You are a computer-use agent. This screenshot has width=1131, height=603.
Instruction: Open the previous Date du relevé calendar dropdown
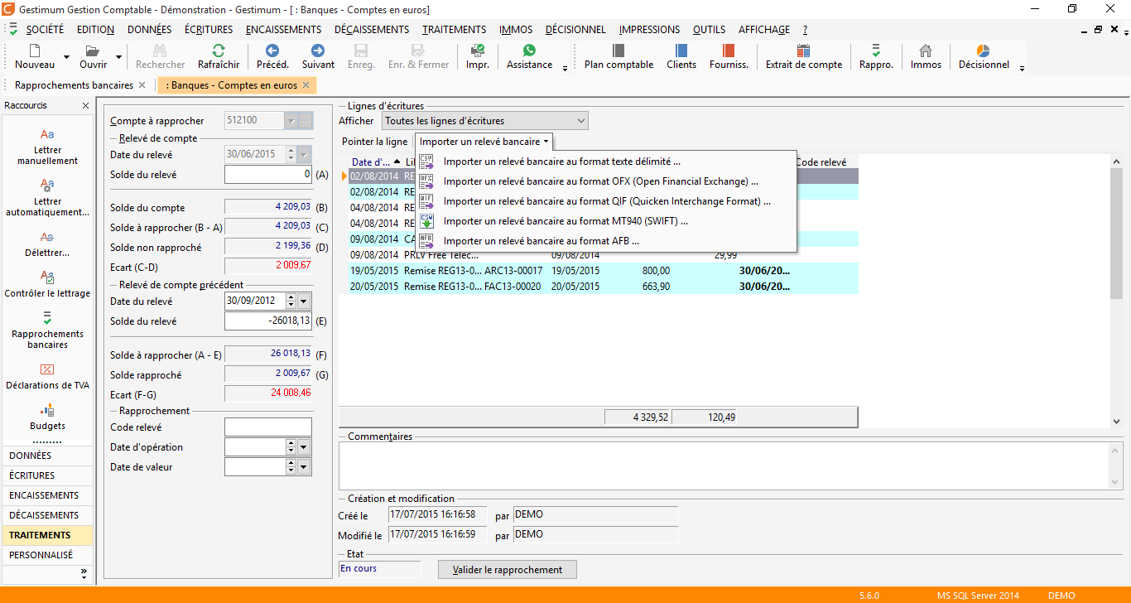[x=304, y=301]
